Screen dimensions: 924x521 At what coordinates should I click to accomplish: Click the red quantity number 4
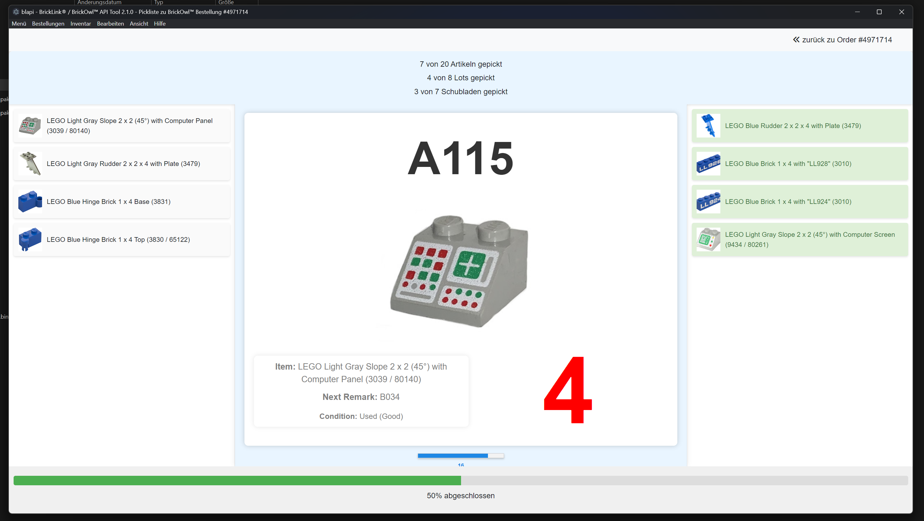[x=568, y=390]
